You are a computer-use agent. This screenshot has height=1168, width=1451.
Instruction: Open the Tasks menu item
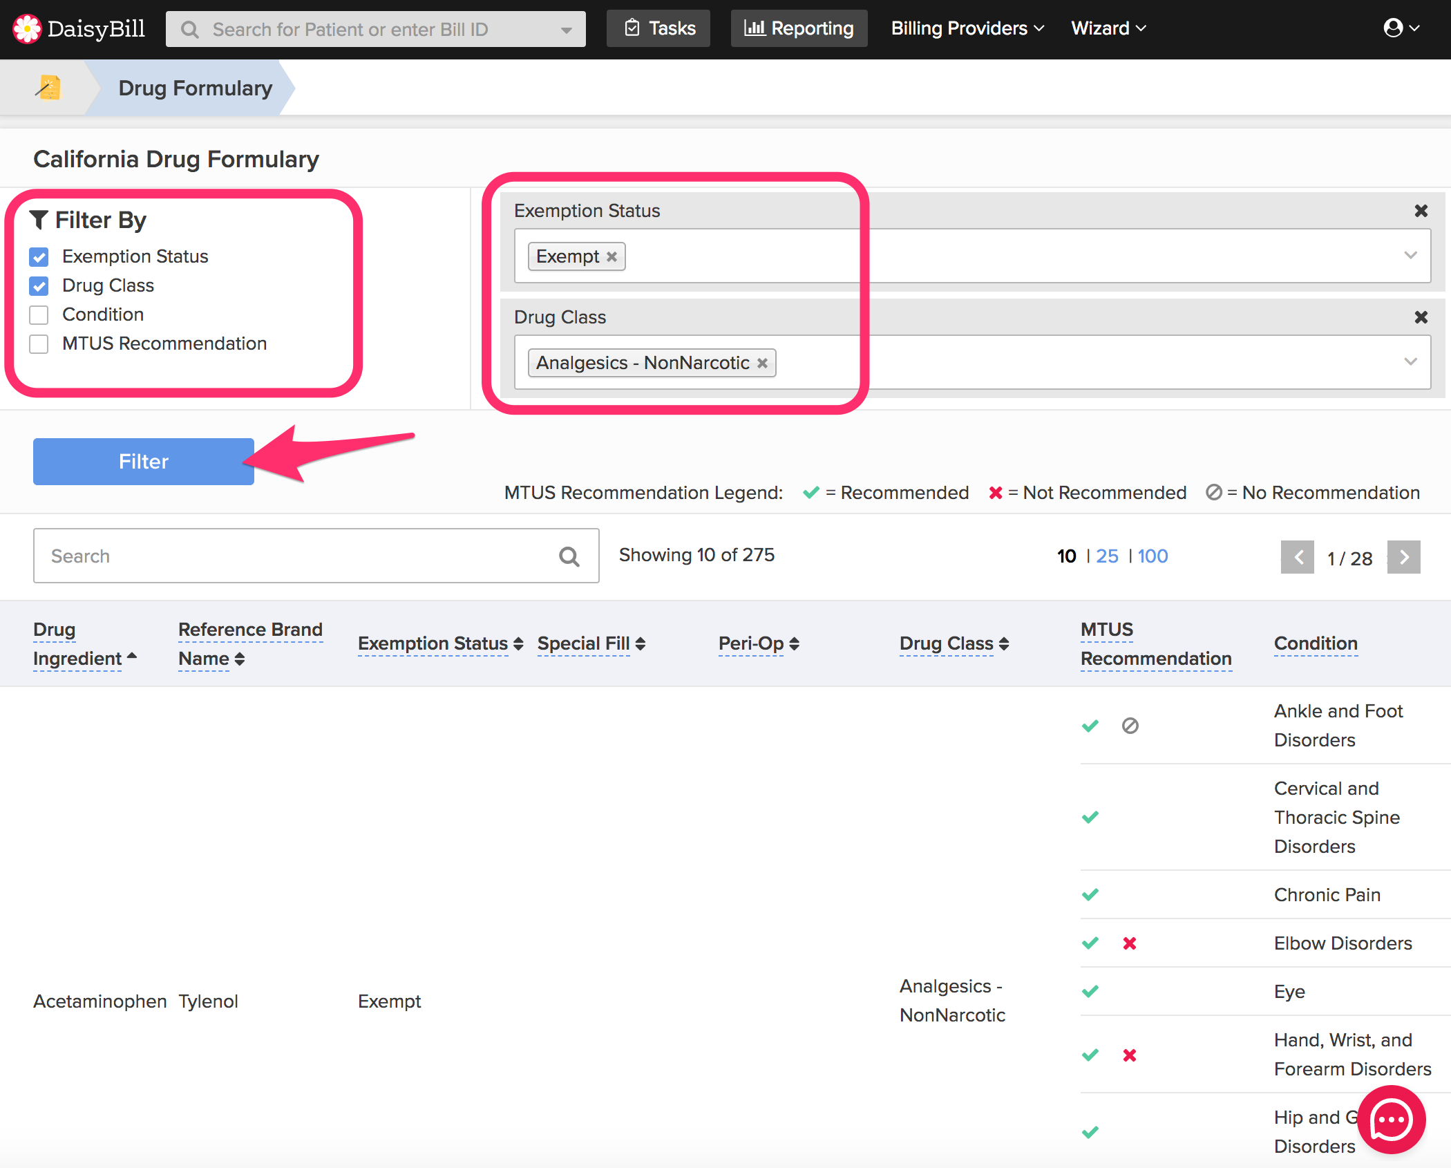658,28
